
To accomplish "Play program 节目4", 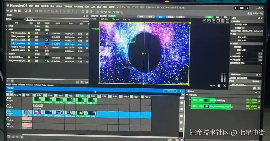I will tap(56, 95).
